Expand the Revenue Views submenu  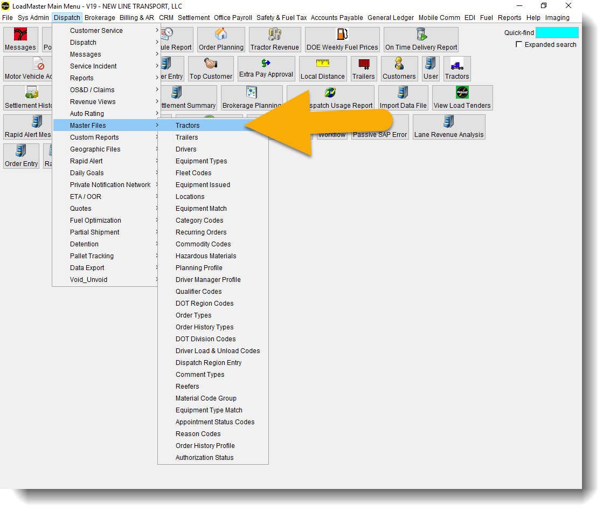click(106, 101)
